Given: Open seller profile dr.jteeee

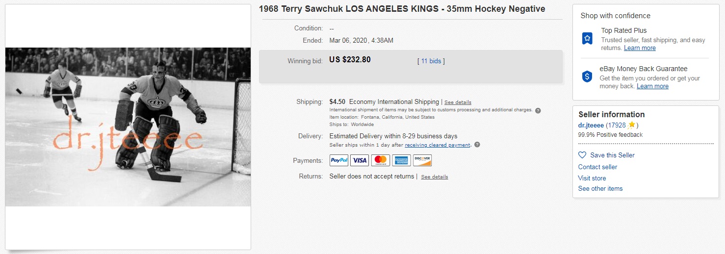Looking at the screenshot, I should coord(591,125).
